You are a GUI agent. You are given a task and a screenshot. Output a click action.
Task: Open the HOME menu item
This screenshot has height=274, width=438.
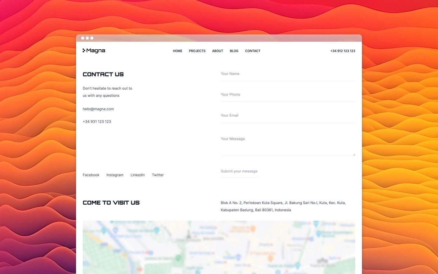(x=177, y=51)
